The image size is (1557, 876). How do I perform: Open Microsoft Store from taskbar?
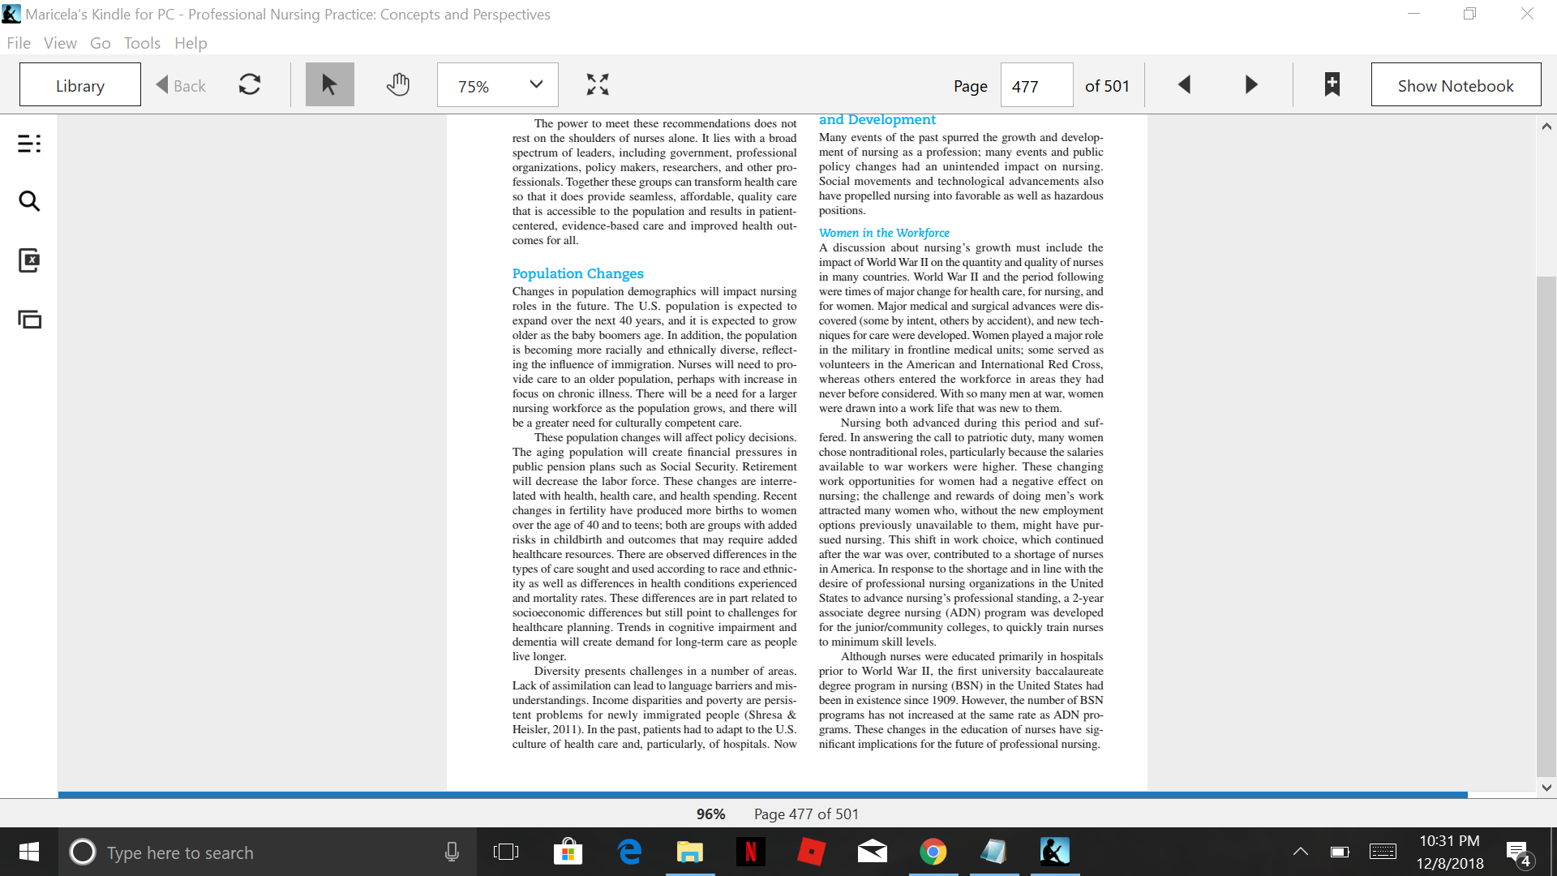[568, 852]
